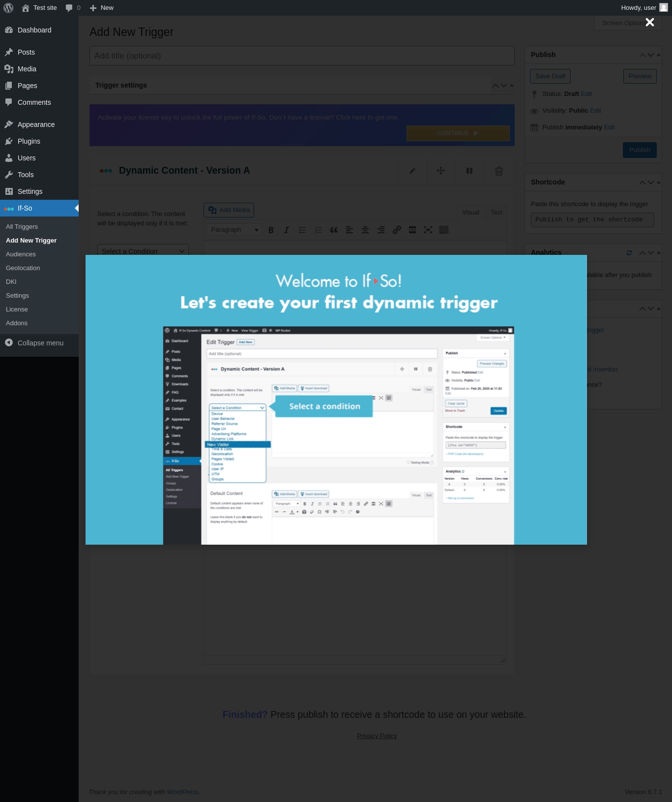Click the Add Media button

click(x=229, y=210)
